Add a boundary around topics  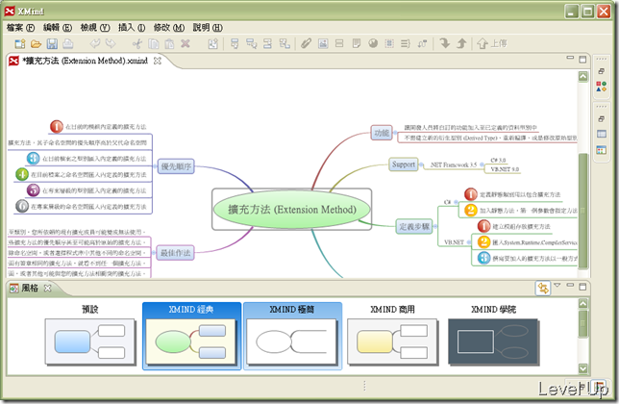click(389, 43)
